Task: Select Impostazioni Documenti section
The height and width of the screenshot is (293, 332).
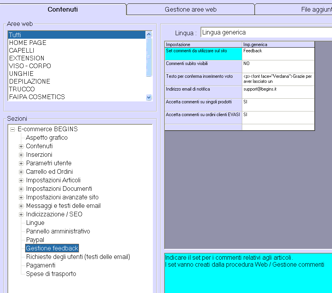Action: pos(59,188)
